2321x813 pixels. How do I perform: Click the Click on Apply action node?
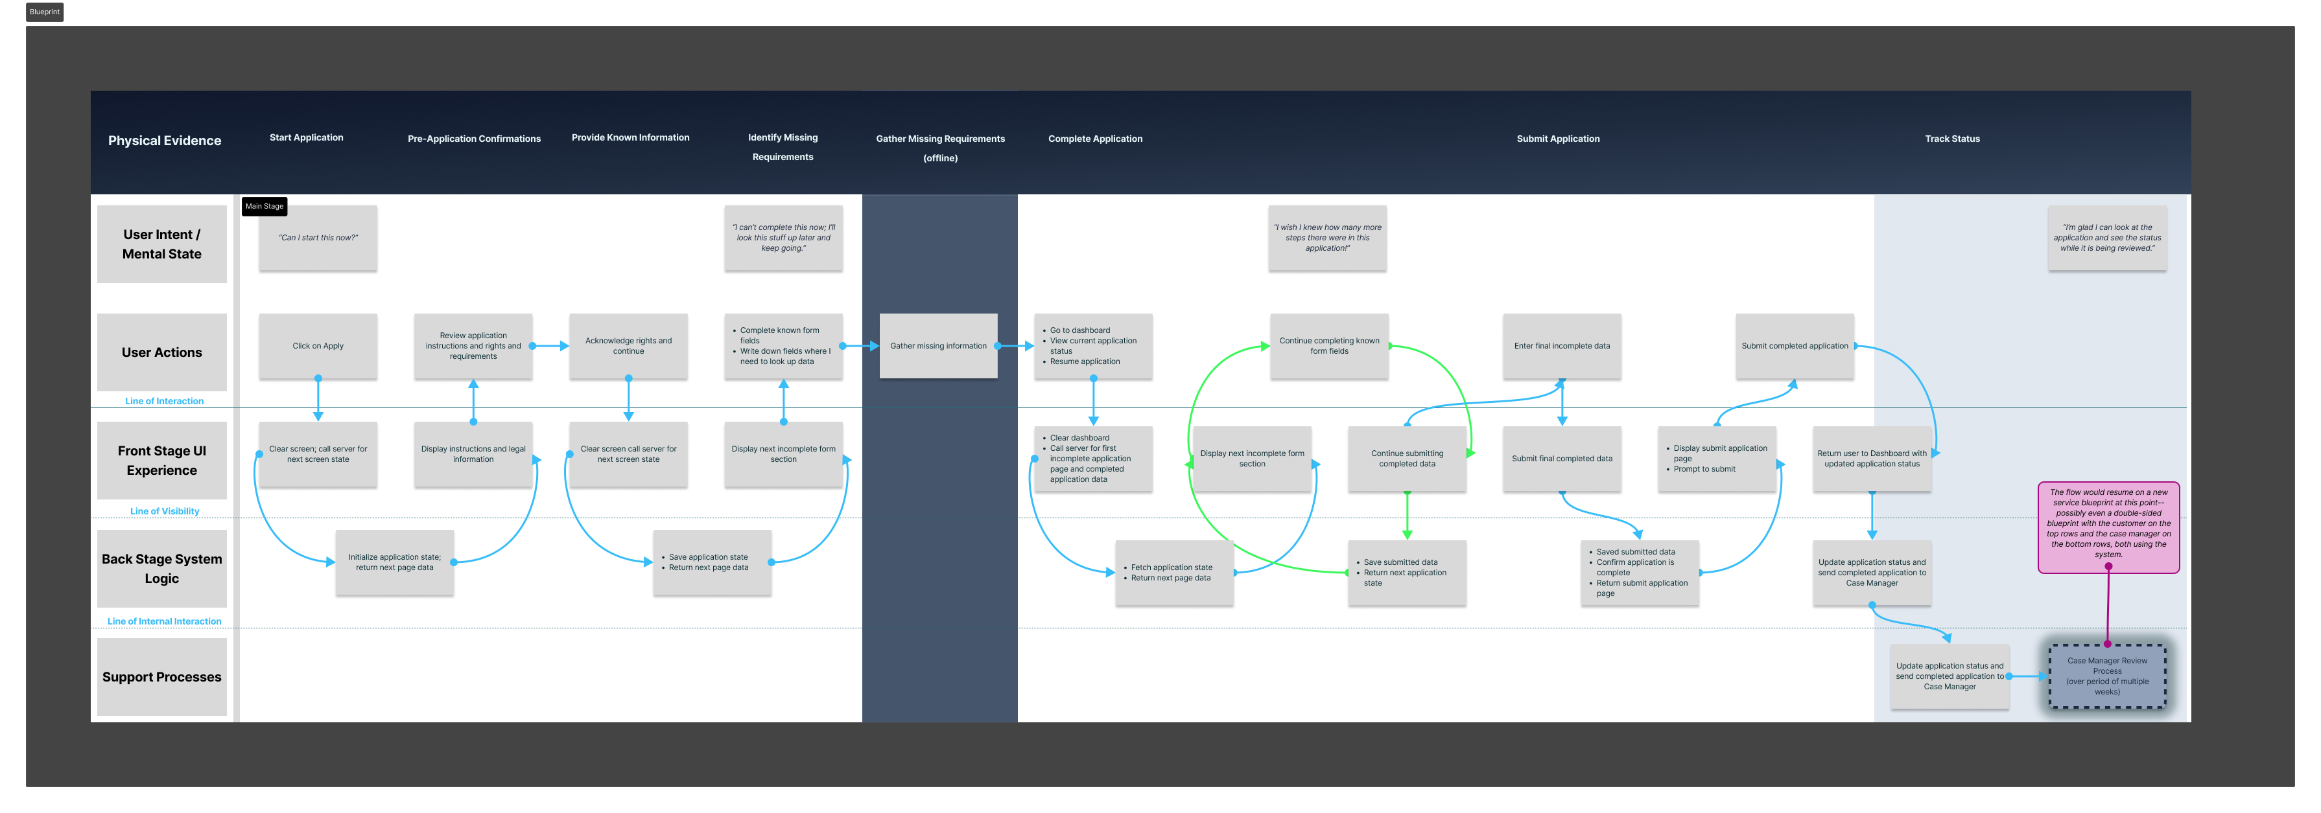(x=317, y=345)
